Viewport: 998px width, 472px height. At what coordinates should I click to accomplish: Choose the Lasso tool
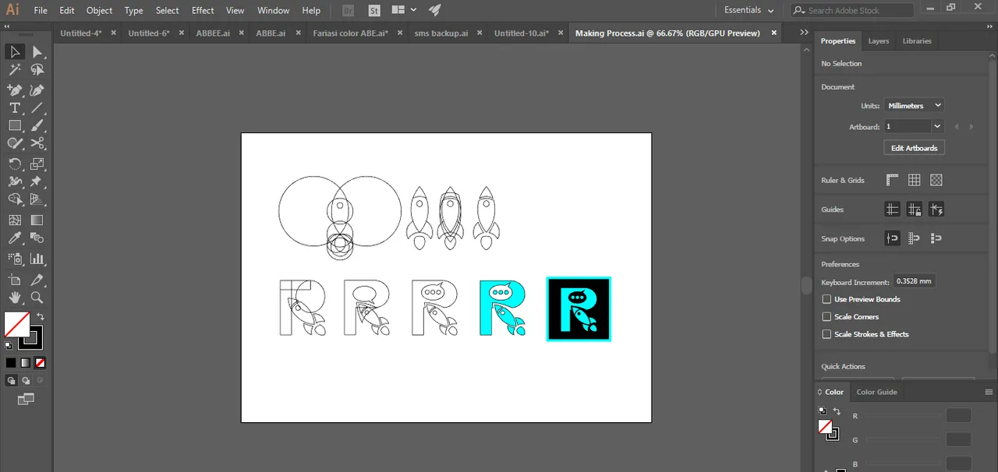click(x=37, y=71)
